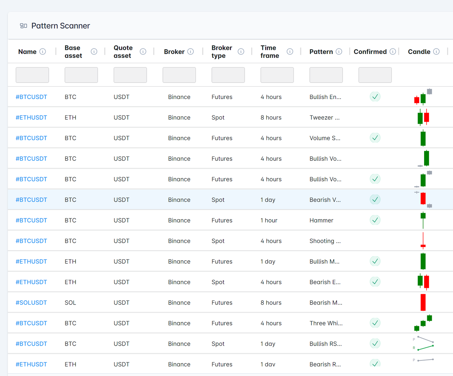Open #ETHUSDT link in Tweezer row
The width and height of the screenshot is (453, 376).
tap(31, 117)
